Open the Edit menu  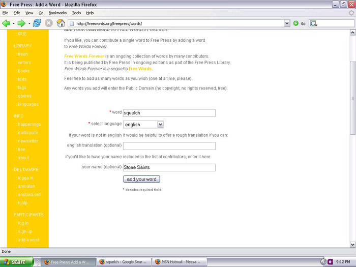coord(17,13)
